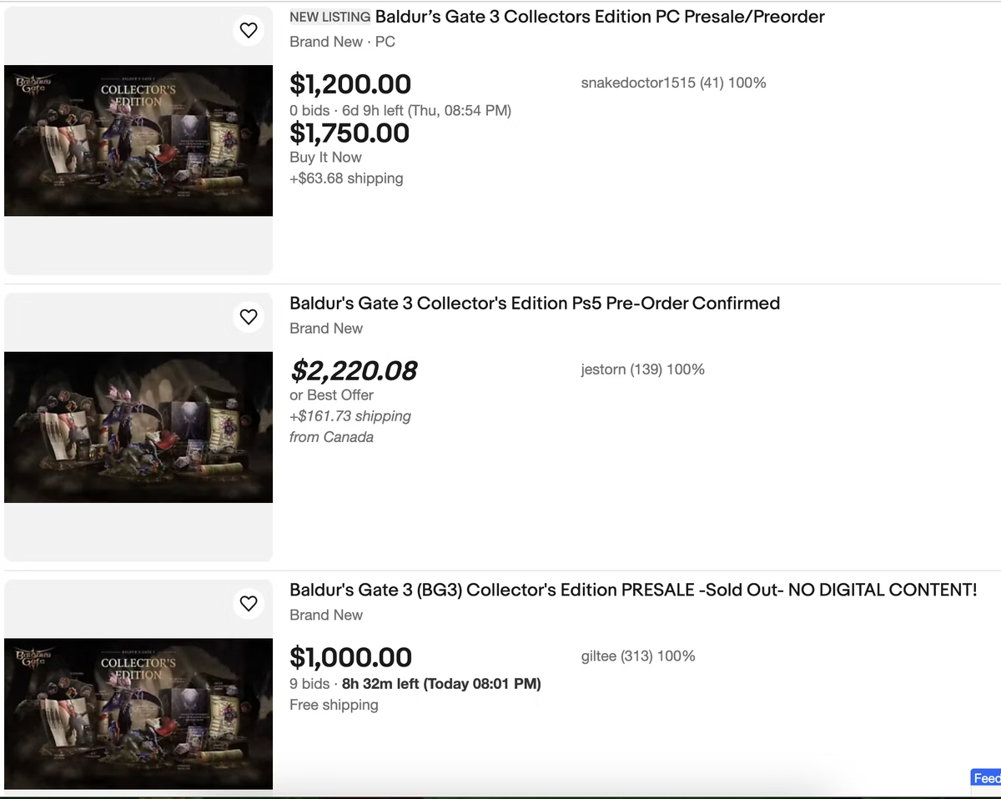Open the 'Ps5 Pre-Order Confirmed' listing title
The height and width of the screenshot is (799, 1001).
[535, 303]
